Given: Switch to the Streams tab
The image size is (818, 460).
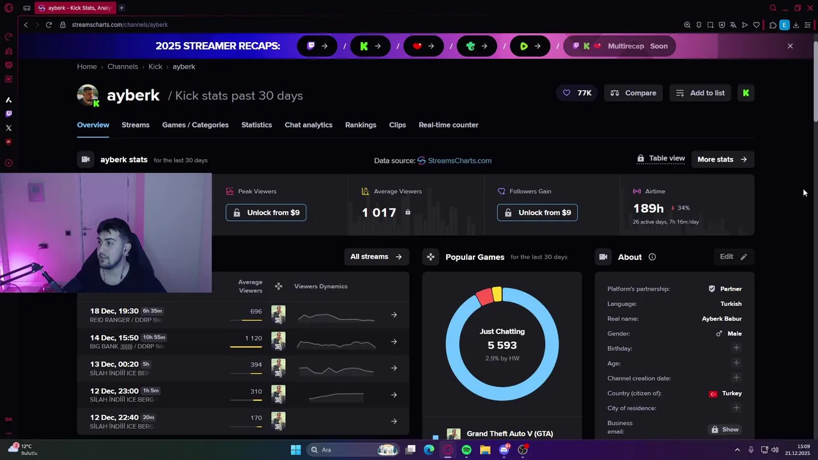Looking at the screenshot, I should pos(135,125).
